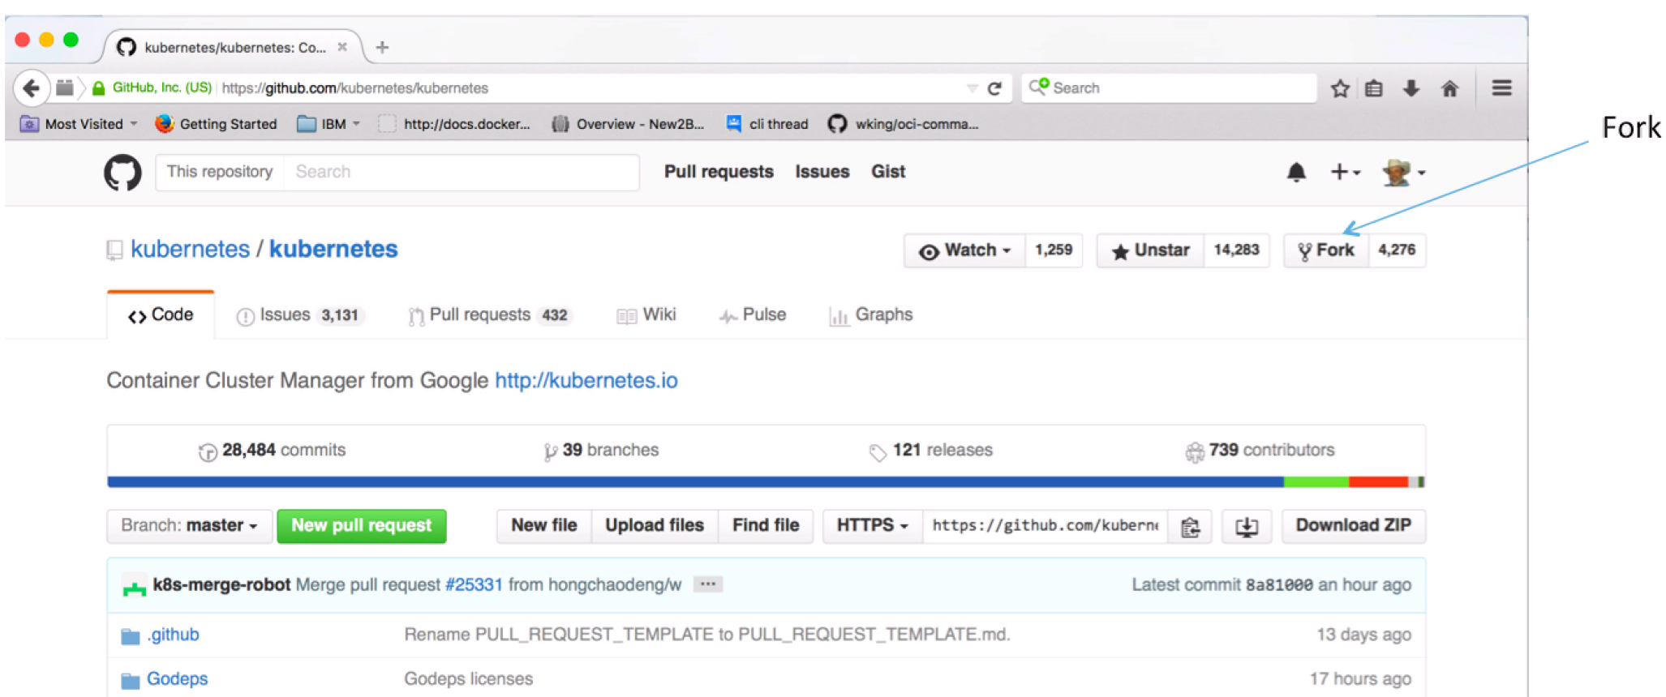Open the HTTPS protocol dropdown
Image resolution: width=1666 pixels, height=697 pixels.
coord(873,526)
